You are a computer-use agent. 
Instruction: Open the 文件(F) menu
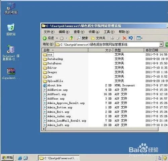(x=49, y=32)
